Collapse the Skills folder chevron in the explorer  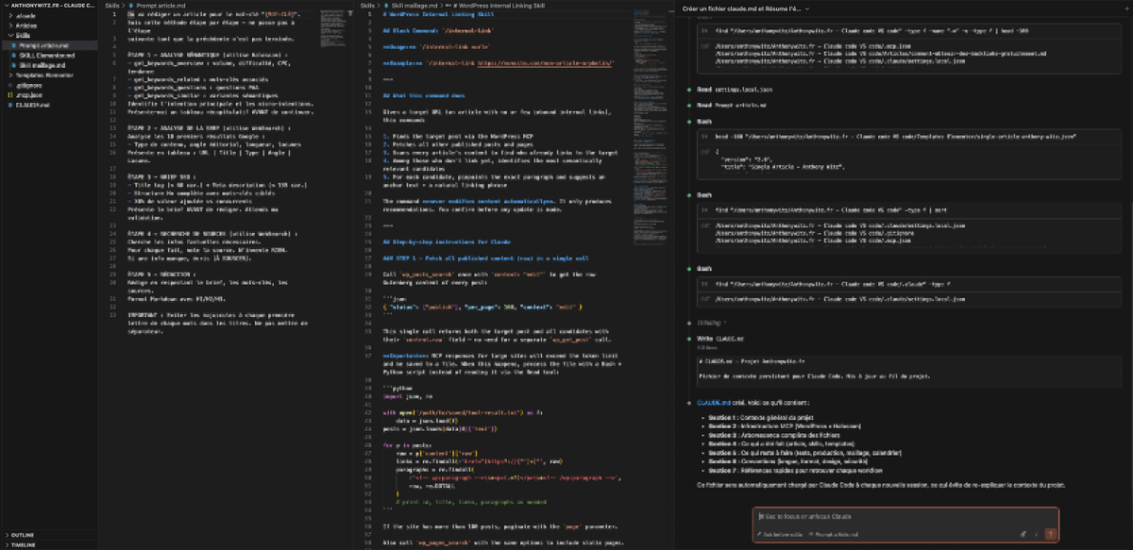click(9, 35)
